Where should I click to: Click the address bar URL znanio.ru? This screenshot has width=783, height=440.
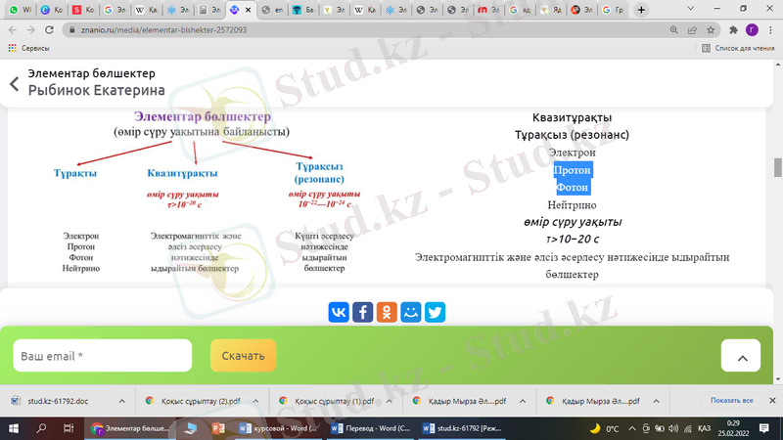(x=163, y=30)
